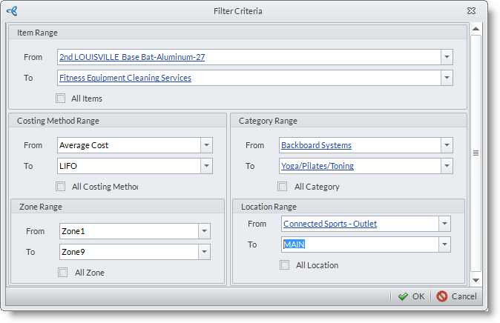The image size is (500, 323).
Task: Toggle the All Costing Method checkbox
Action: [61, 187]
